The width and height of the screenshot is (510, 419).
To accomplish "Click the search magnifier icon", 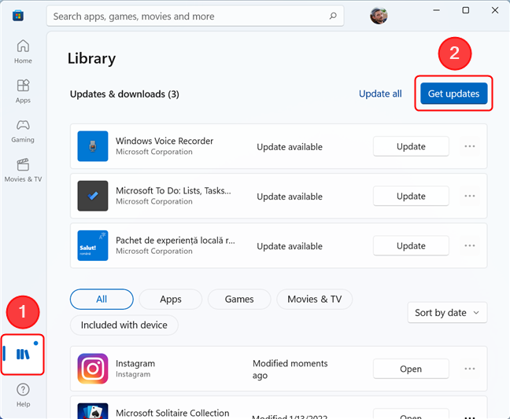I will point(333,16).
